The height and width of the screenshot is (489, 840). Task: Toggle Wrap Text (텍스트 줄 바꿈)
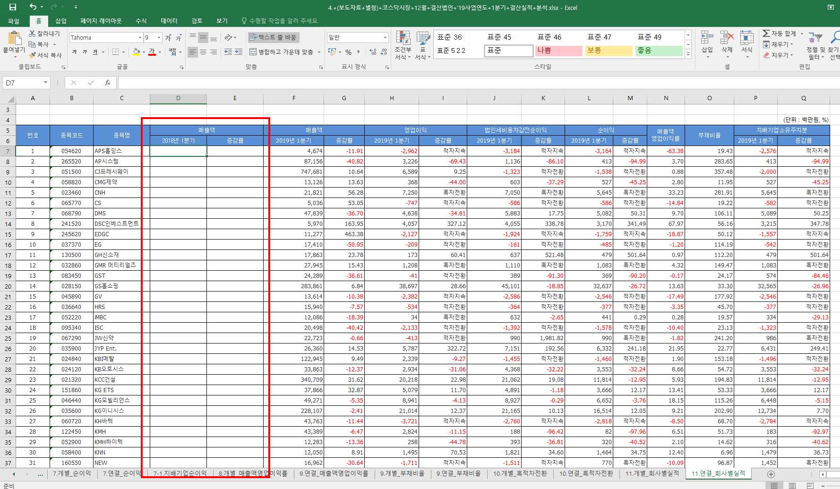click(x=274, y=37)
